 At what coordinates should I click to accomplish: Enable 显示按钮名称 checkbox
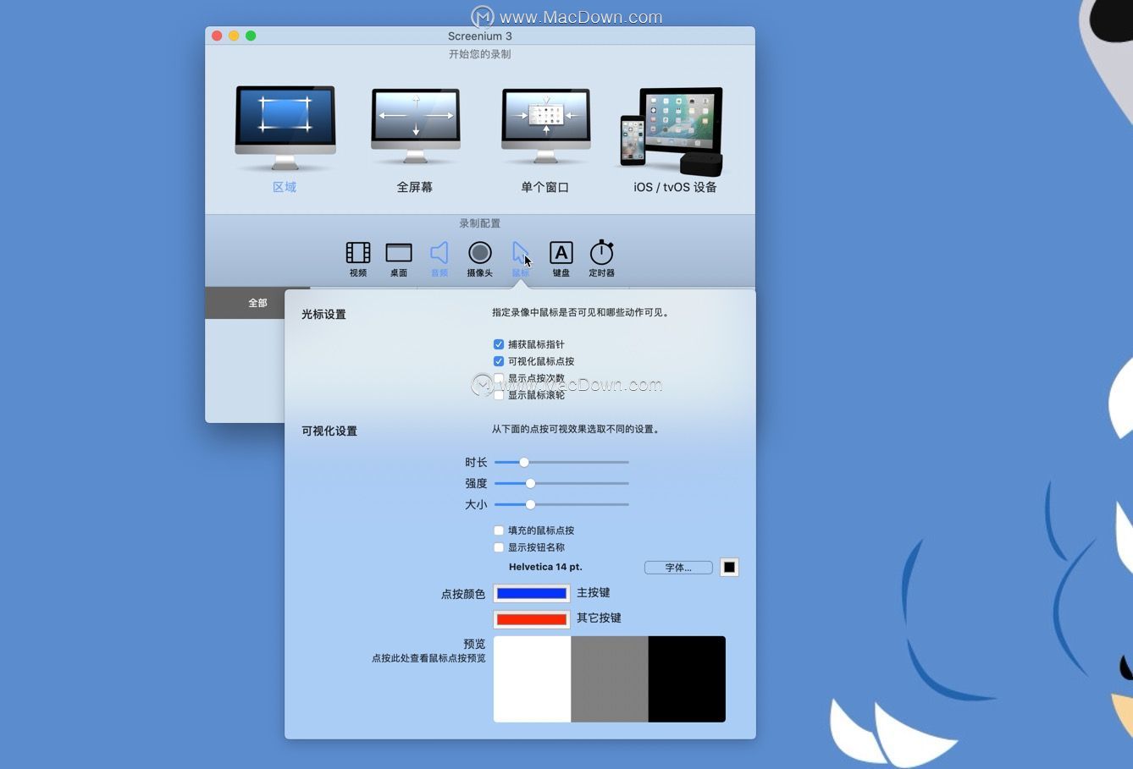[x=499, y=547]
